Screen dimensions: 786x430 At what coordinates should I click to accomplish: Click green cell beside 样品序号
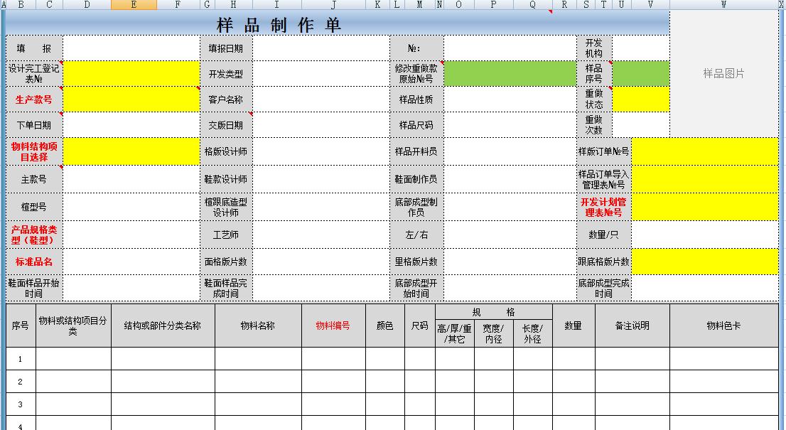641,74
